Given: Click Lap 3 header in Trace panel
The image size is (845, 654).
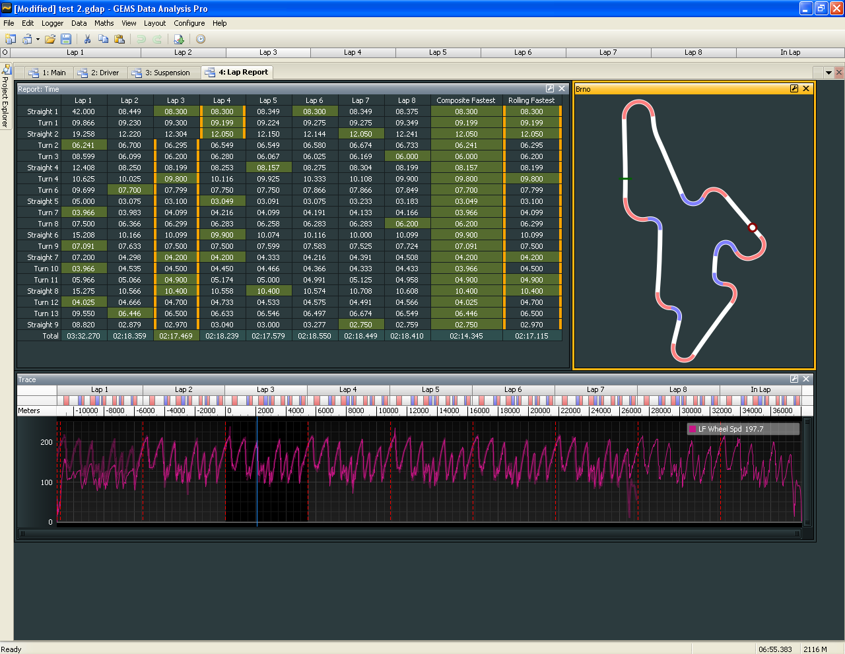Looking at the screenshot, I should click(266, 389).
